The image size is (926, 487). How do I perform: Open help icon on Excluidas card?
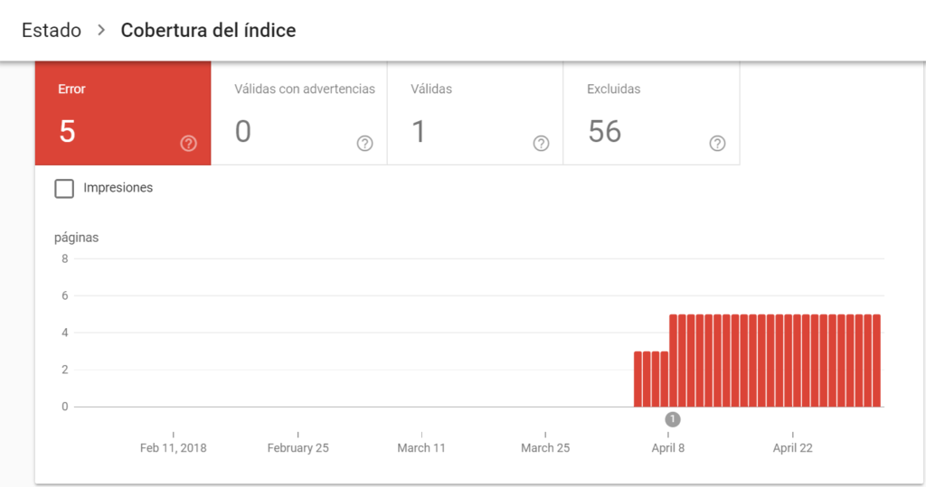tap(717, 143)
